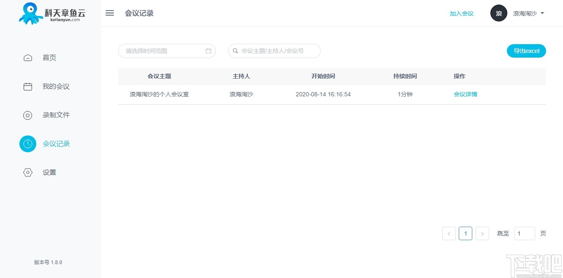563x278 pixels.
Task: Collapse the sidebar with hamburger icon
Action: point(109,13)
